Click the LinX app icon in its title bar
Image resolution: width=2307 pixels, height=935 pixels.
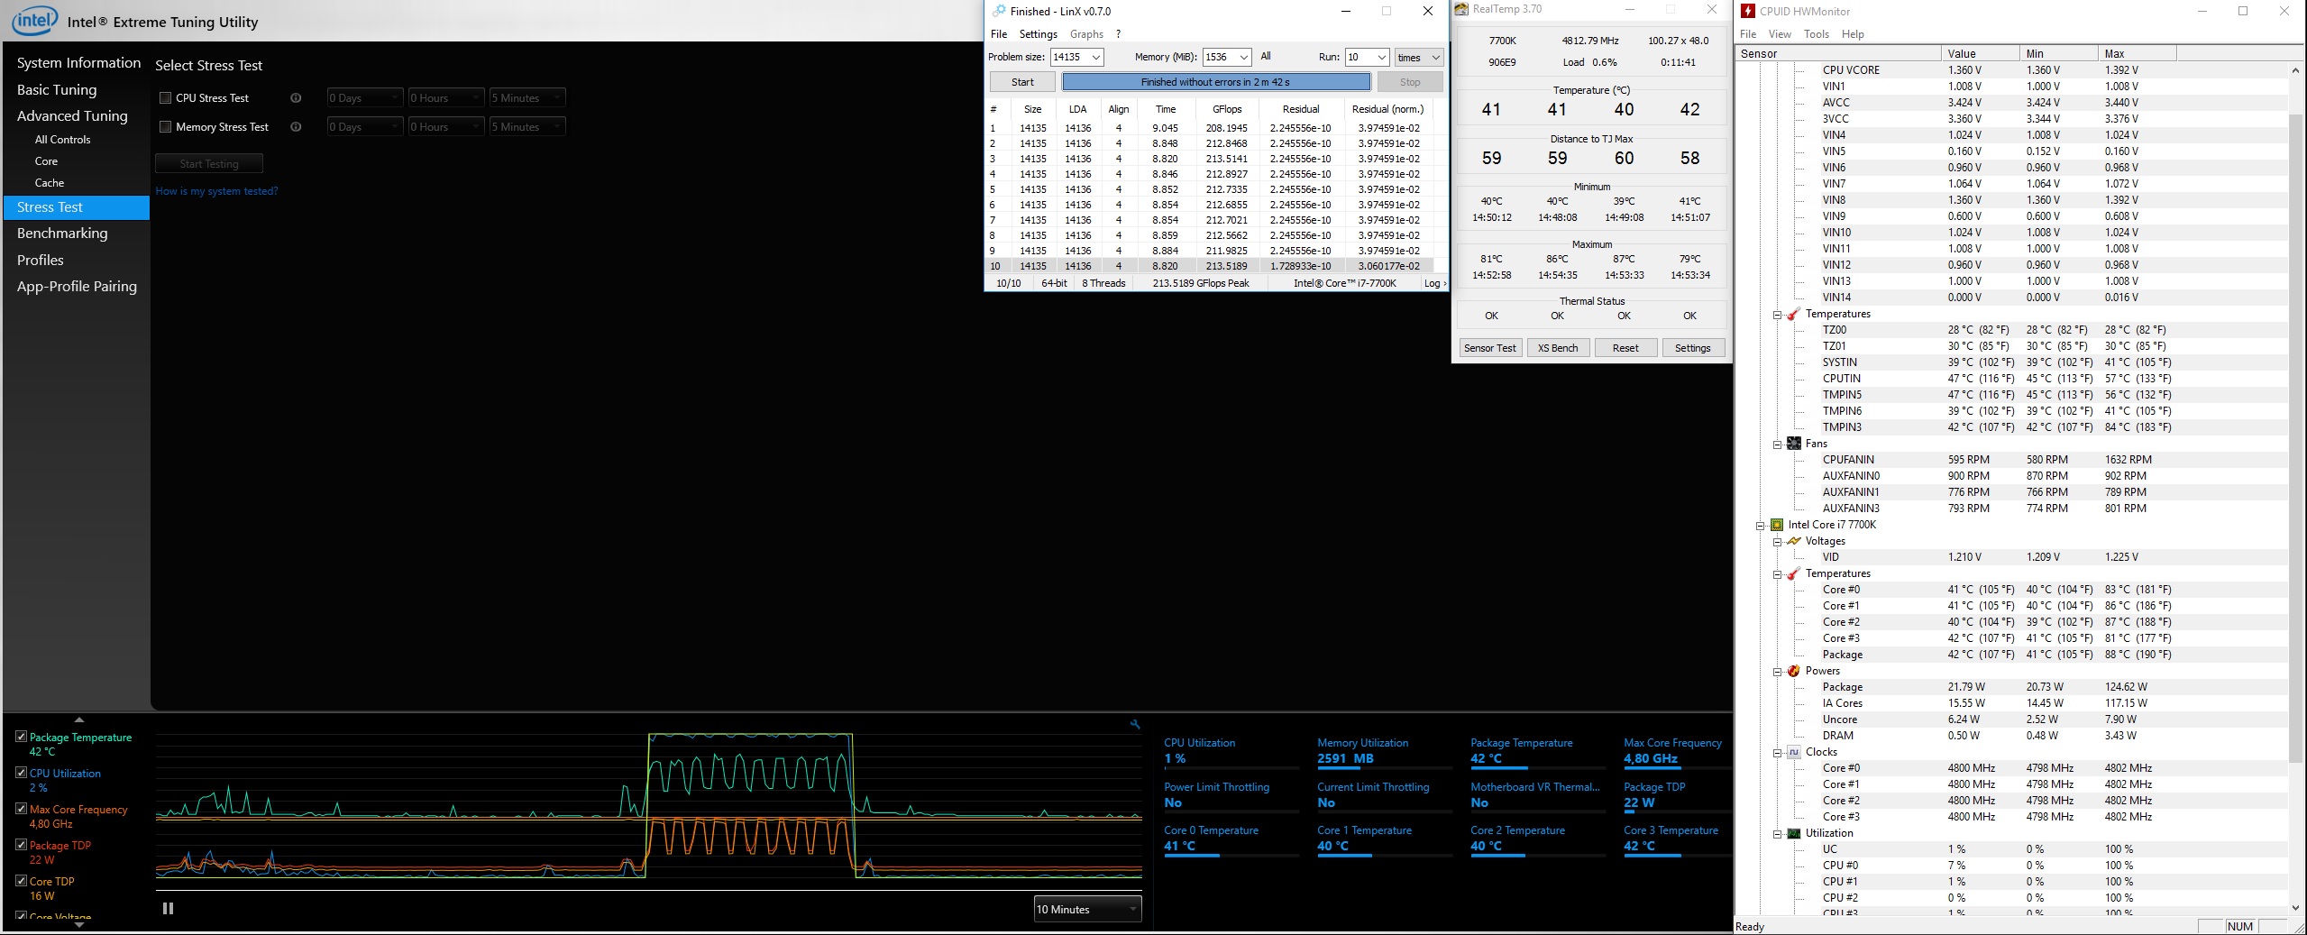click(x=998, y=11)
